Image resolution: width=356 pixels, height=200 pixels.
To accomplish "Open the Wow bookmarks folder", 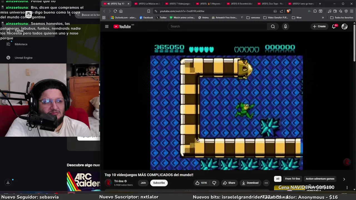I will 297,17.
